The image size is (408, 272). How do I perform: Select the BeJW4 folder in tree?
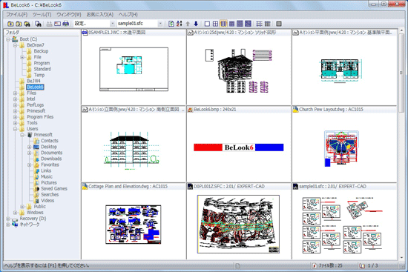click(33, 81)
